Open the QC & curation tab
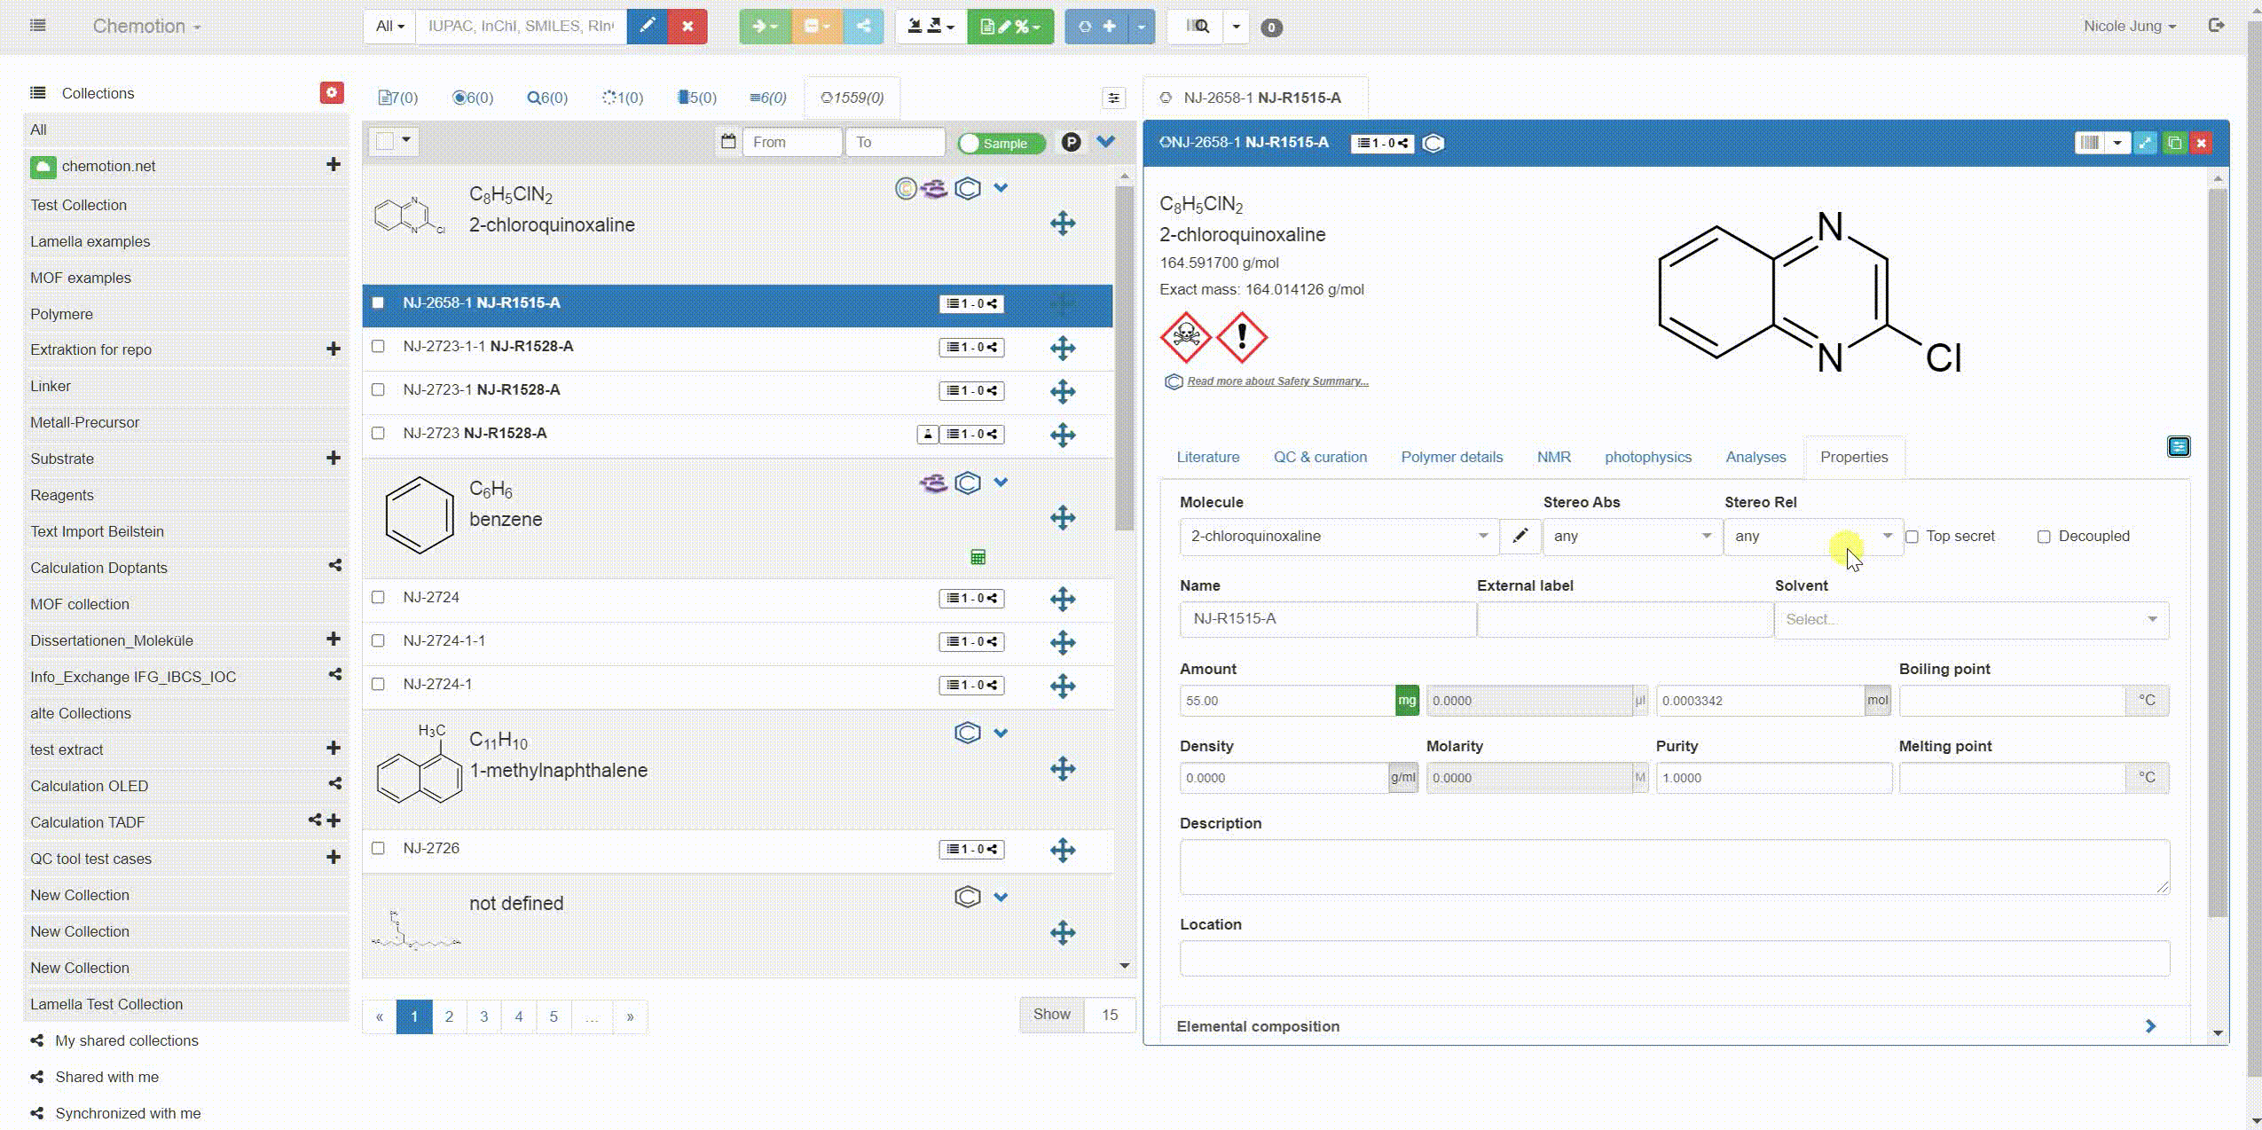 1319,457
